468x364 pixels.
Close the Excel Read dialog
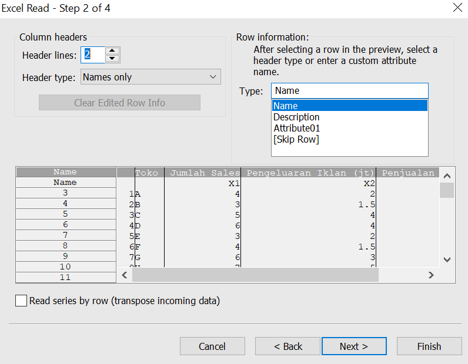click(x=457, y=8)
